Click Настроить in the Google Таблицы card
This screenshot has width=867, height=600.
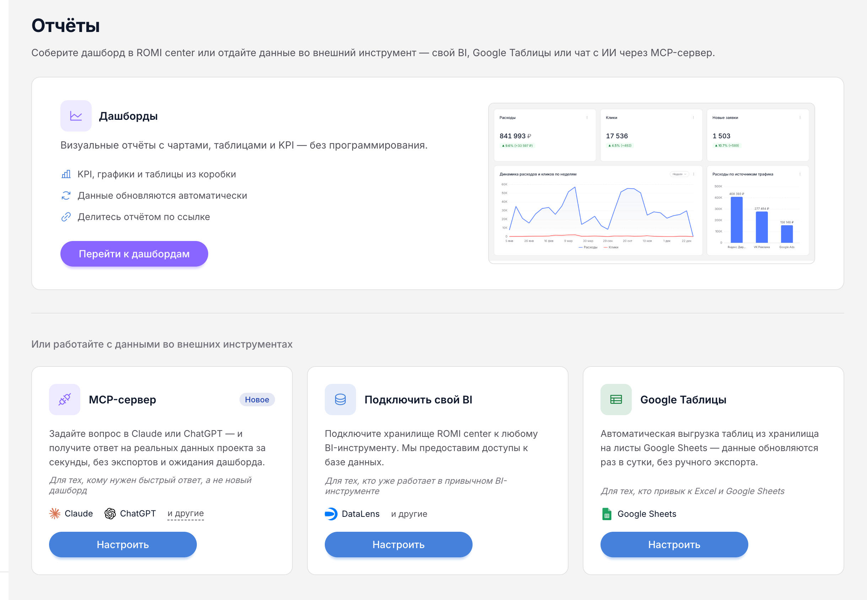pyautogui.click(x=674, y=544)
